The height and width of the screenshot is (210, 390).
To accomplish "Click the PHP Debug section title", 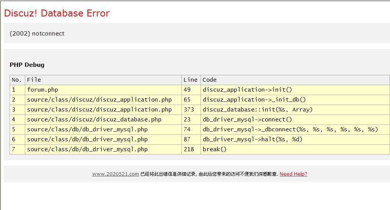I will coord(27,65).
